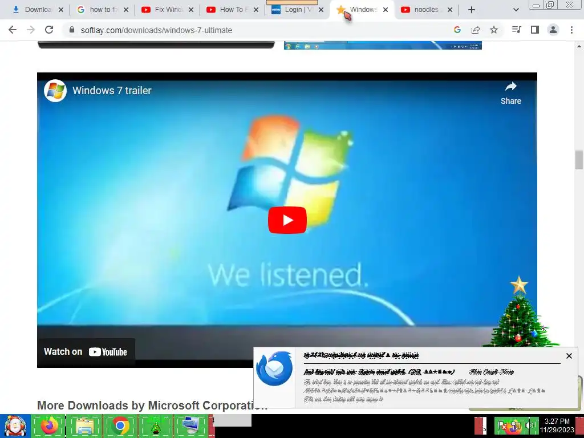Share this page via toolbar share icon

click(x=476, y=30)
